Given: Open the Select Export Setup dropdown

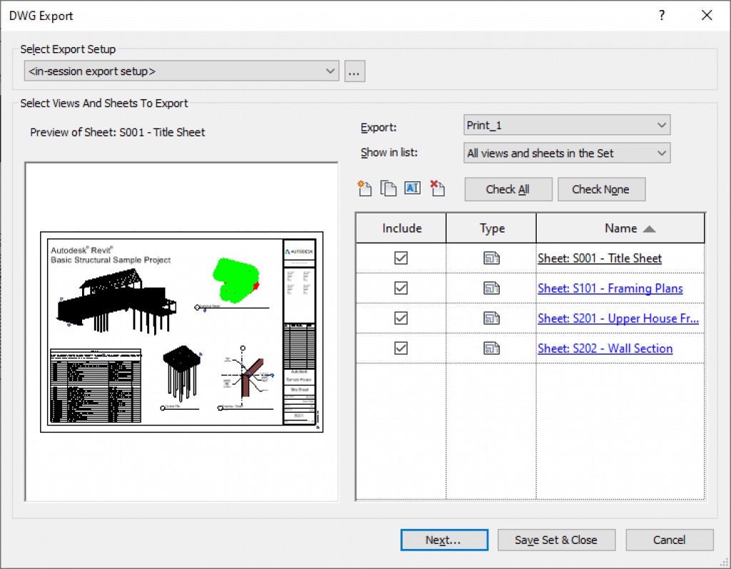Looking at the screenshot, I should point(181,71).
